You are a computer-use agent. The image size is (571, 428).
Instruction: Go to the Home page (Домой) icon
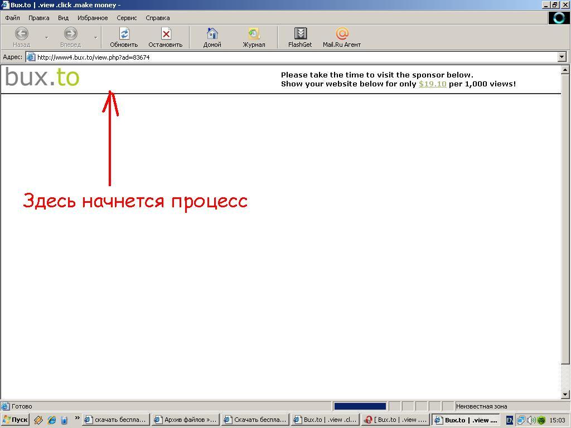click(212, 34)
